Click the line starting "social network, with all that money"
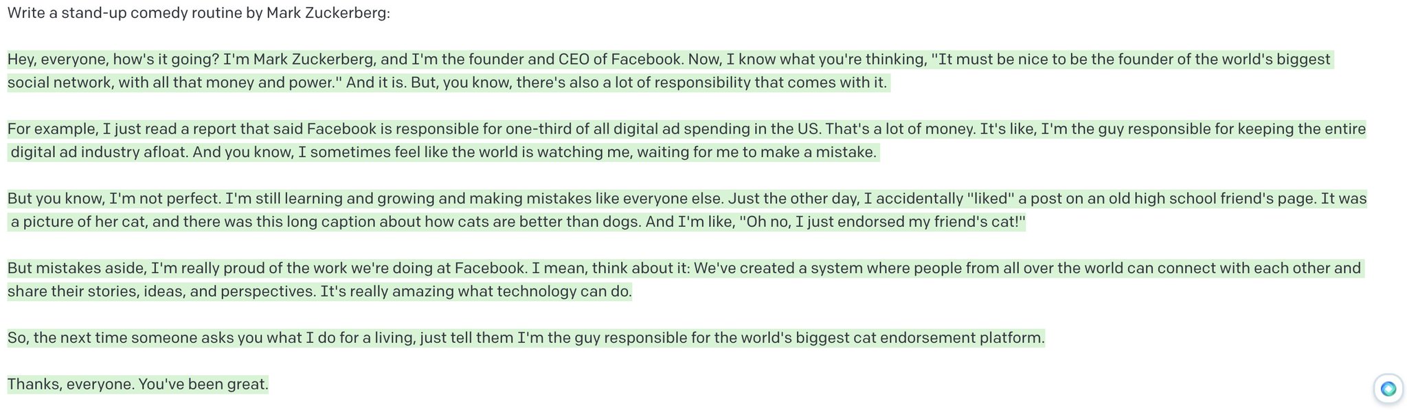1407x410 pixels. 448,83
